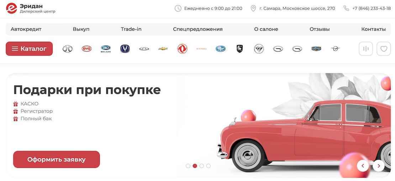The image size is (395, 181).
Task: Select the Geely brand logo
Action: point(316,49)
